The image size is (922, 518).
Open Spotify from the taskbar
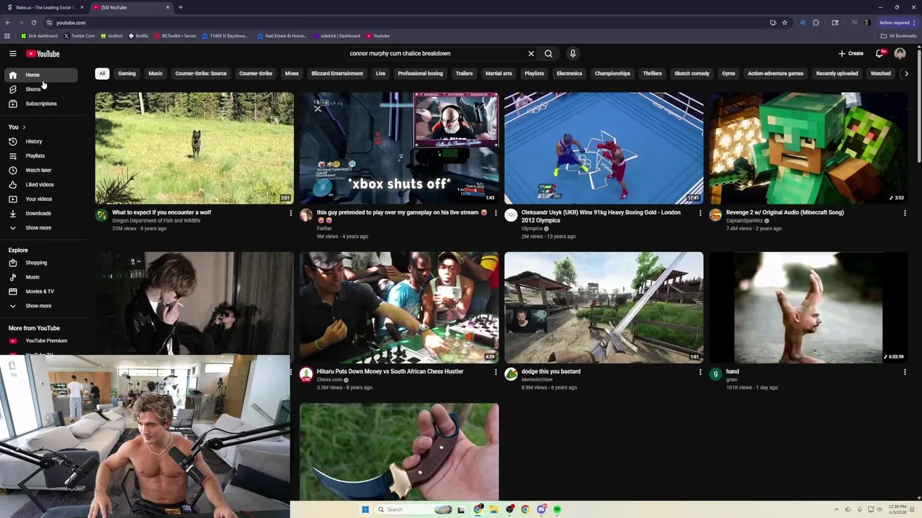coord(557,509)
